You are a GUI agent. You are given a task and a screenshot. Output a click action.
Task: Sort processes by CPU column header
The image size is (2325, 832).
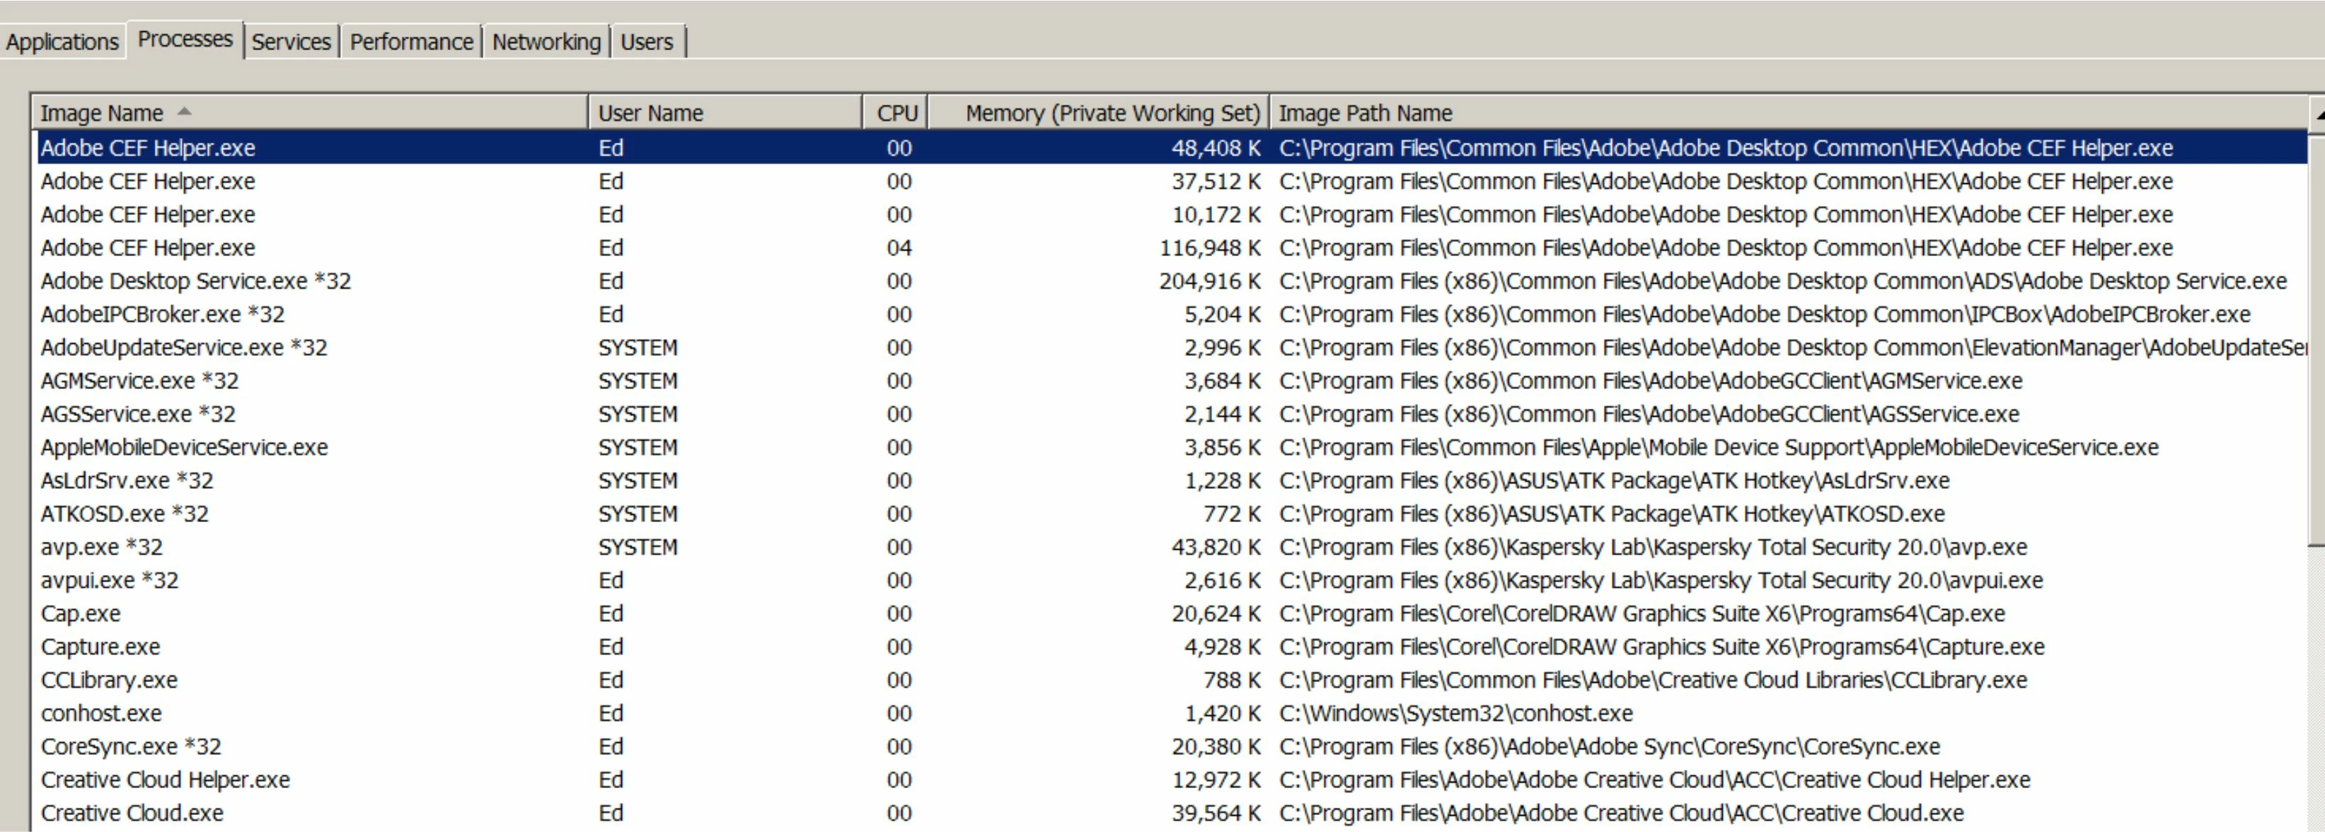pos(896,114)
